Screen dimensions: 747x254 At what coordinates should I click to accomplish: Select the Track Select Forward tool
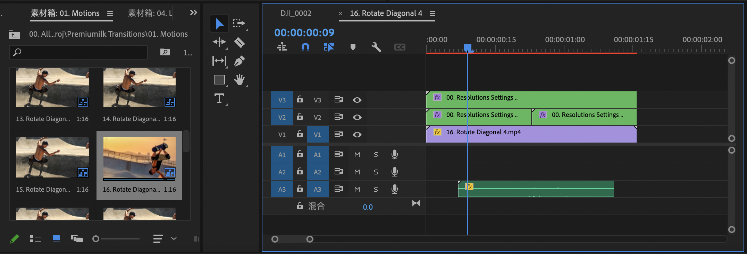click(x=239, y=24)
